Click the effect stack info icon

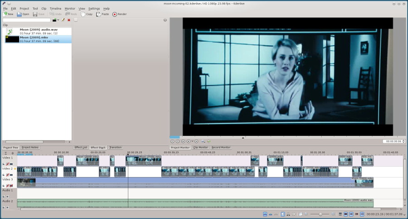[x=165, y=20]
